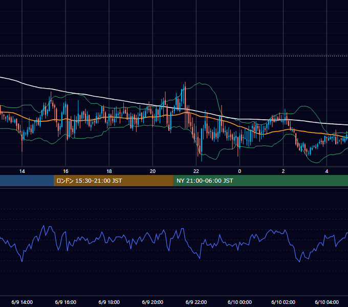
Task: Click the 22 hour axis label
Action: click(x=196, y=171)
